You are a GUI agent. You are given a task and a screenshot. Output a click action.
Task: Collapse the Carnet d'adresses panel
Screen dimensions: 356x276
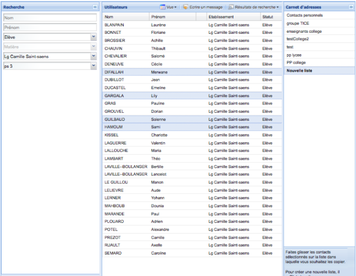point(351,7)
